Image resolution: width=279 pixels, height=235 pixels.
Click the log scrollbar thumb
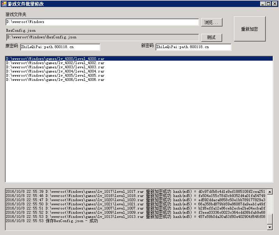[270, 219]
